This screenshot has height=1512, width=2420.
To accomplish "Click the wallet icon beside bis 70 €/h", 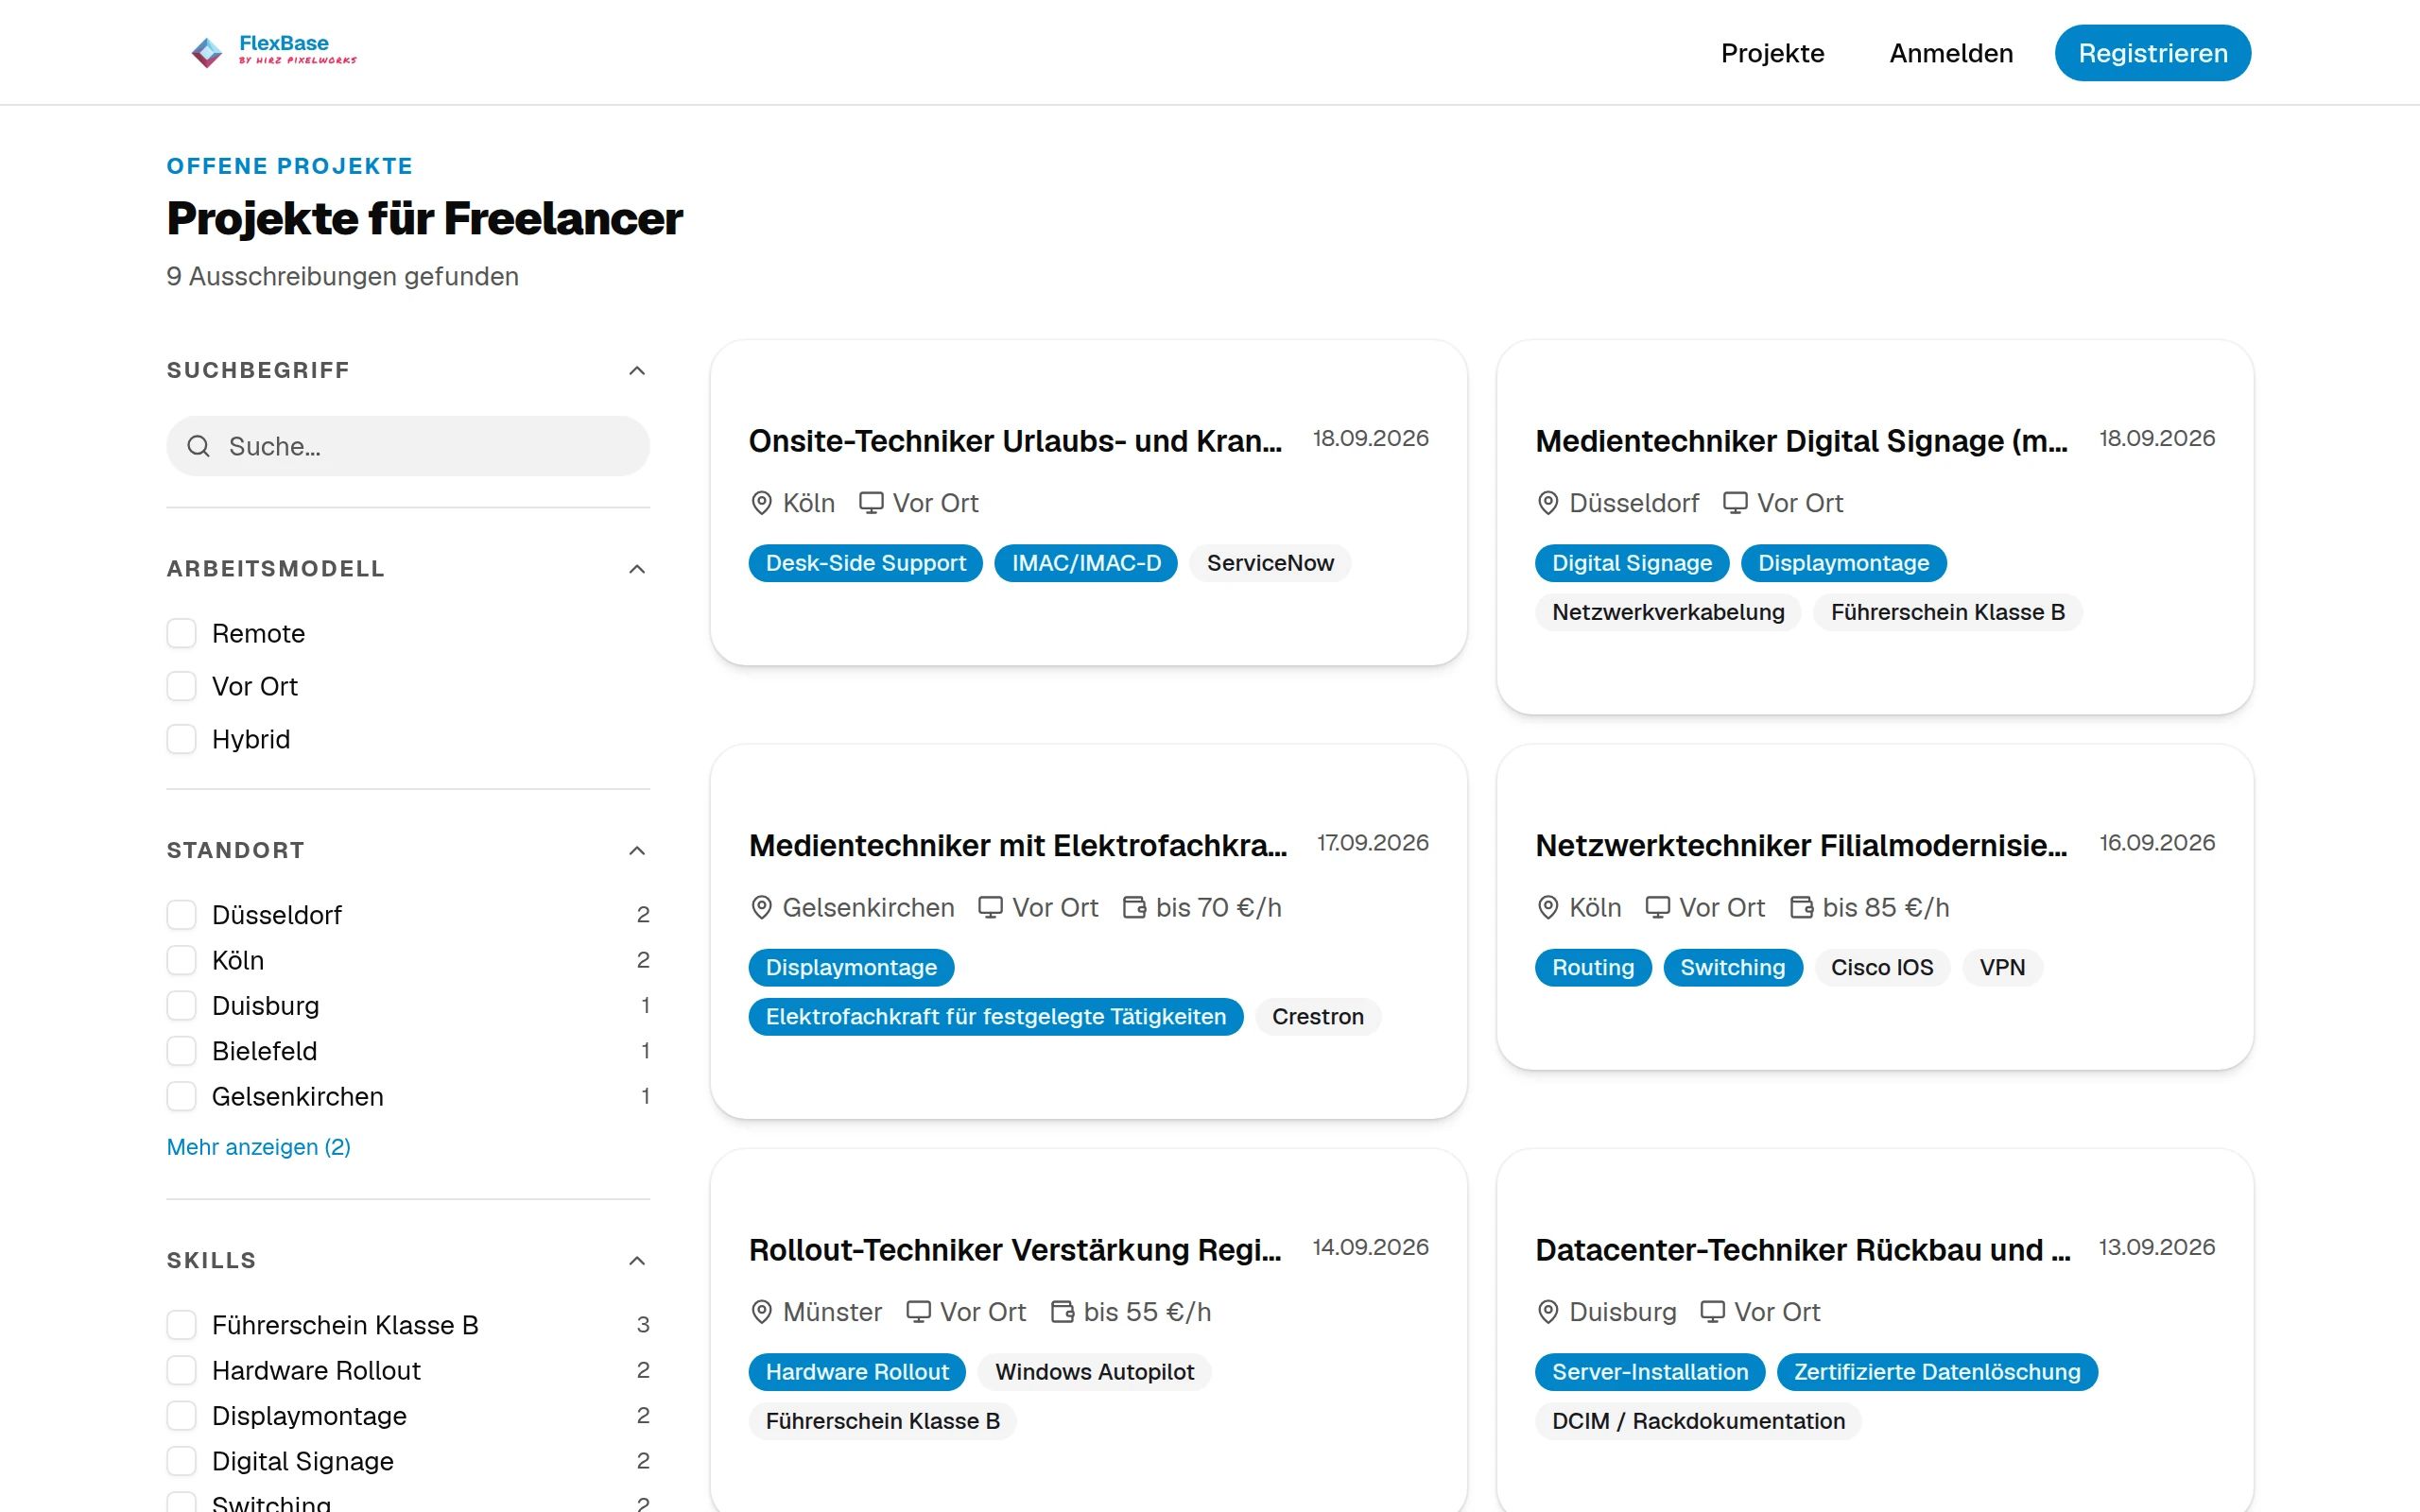I will (x=1134, y=907).
